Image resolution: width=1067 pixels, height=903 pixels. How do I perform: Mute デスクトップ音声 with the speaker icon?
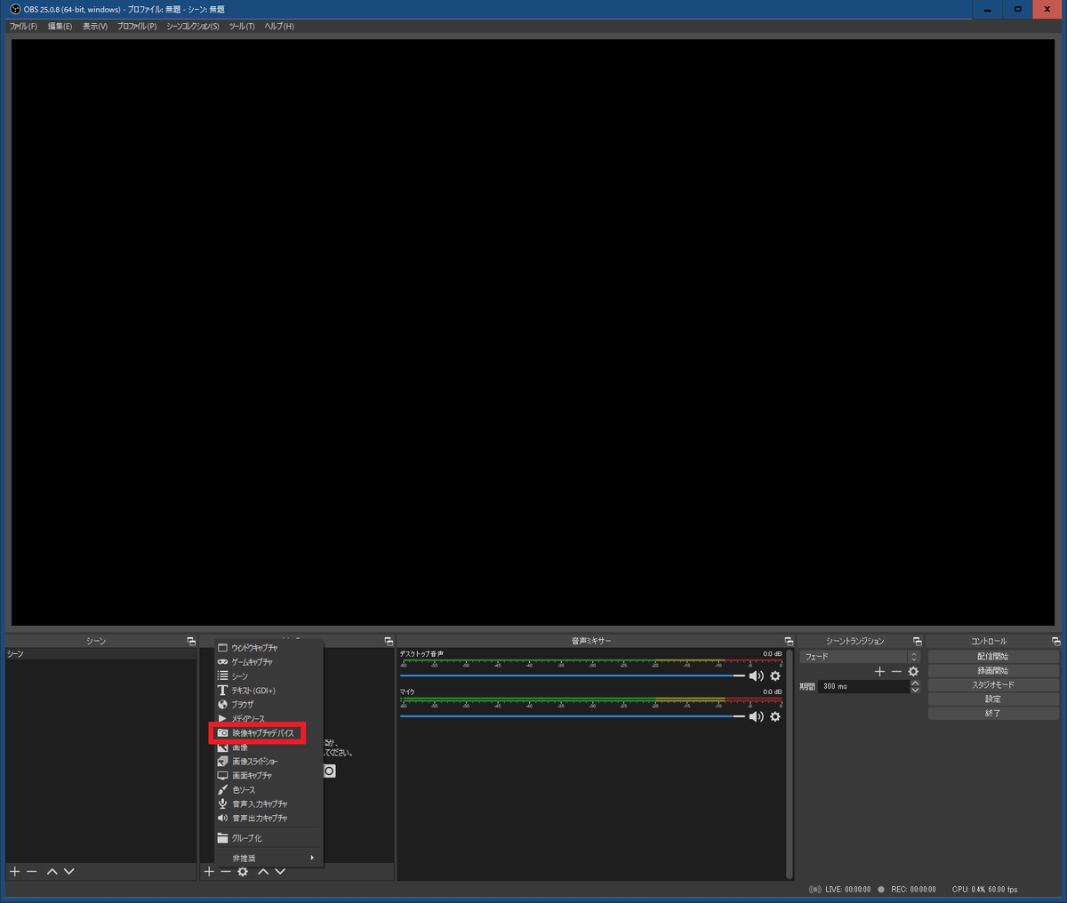click(x=757, y=676)
